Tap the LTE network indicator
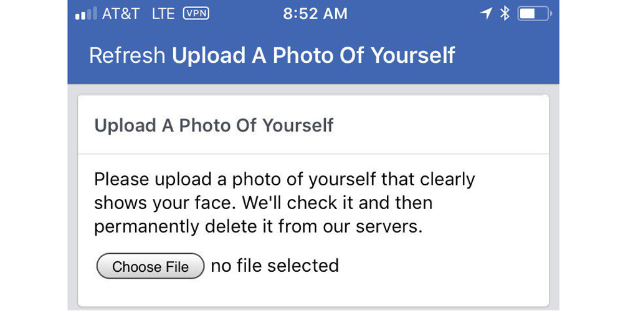The width and height of the screenshot is (623, 311). pyautogui.click(x=163, y=14)
